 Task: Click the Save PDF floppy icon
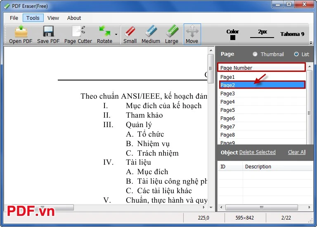coord(48,31)
